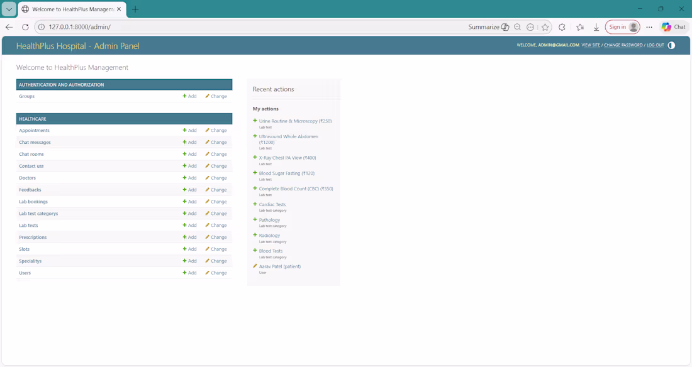Click the LOG OUT link
This screenshot has width=692, height=367.
(x=655, y=45)
